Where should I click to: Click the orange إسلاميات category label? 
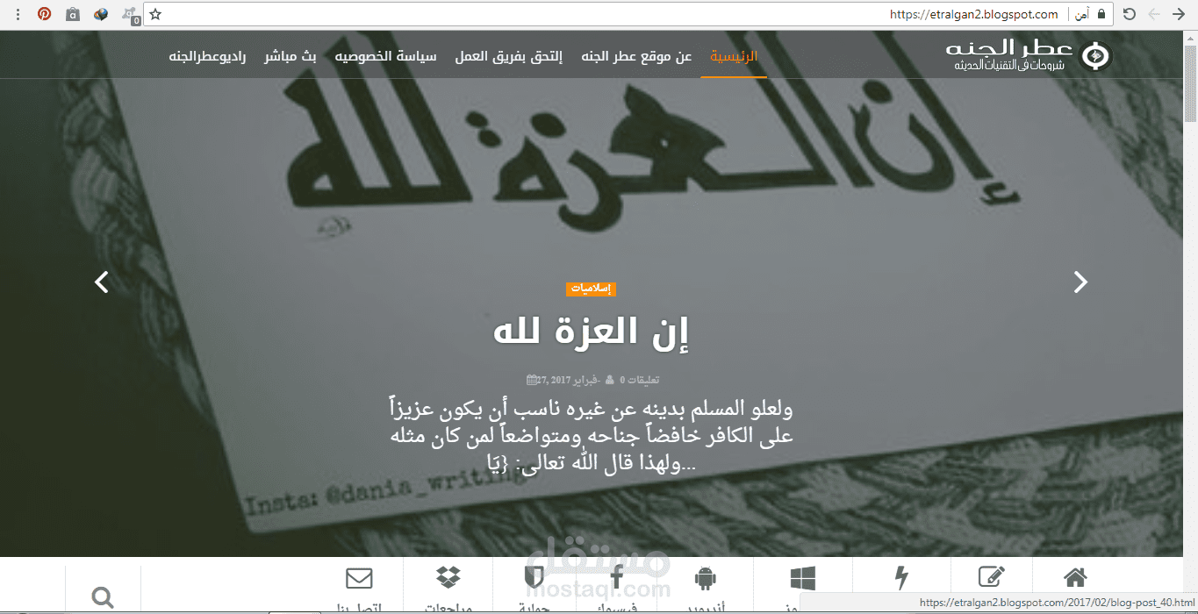[x=592, y=289]
